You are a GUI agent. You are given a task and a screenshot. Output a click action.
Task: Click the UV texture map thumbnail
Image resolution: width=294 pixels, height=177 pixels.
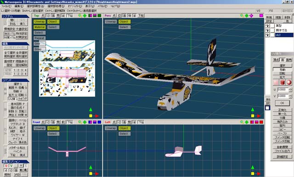point(67,69)
